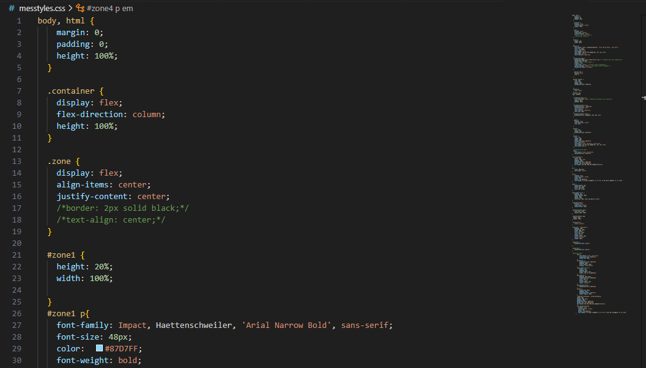Screen dimensions: 646x368
Task: Place cursor in the #zone1 p selector
Action: (68, 314)
